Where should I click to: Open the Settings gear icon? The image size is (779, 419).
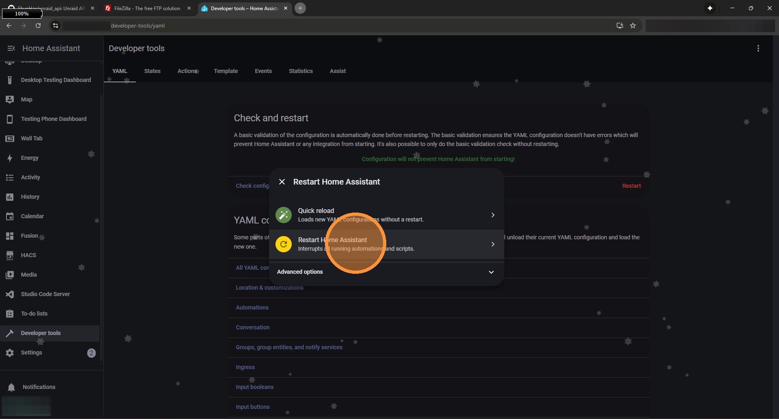point(10,352)
